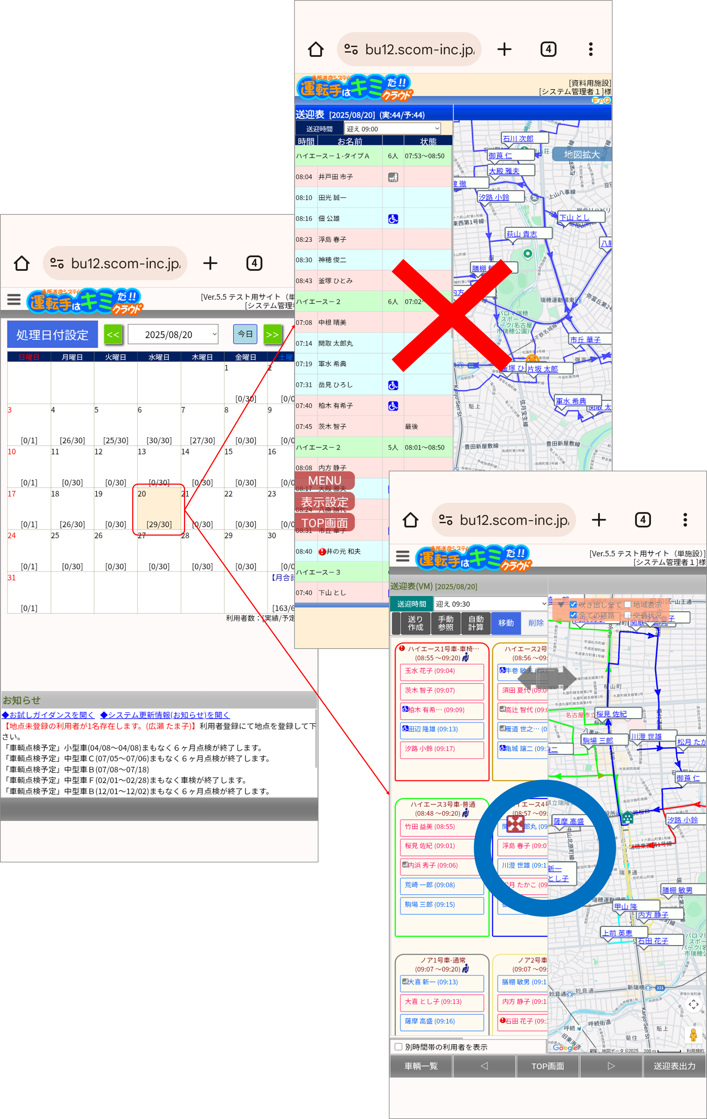
Task: Click 送迎表出力 in bottom bar
Action: [674, 1066]
